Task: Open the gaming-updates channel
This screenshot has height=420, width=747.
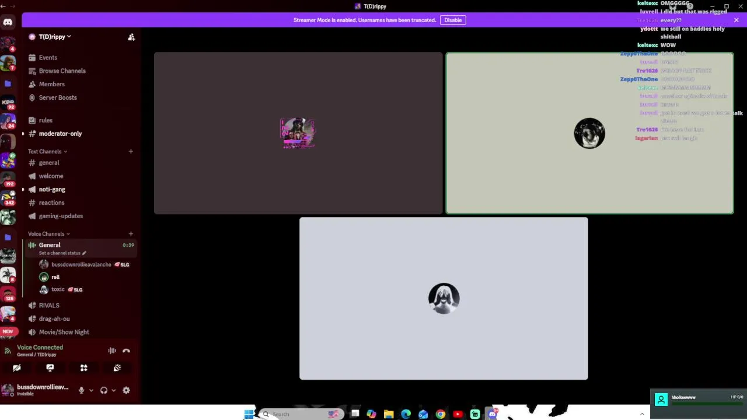Action: click(x=61, y=216)
